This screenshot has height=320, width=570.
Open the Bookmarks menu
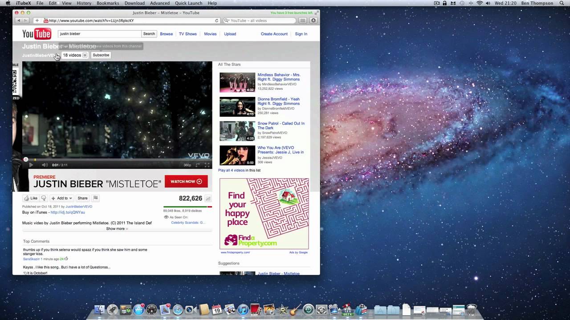point(108,3)
